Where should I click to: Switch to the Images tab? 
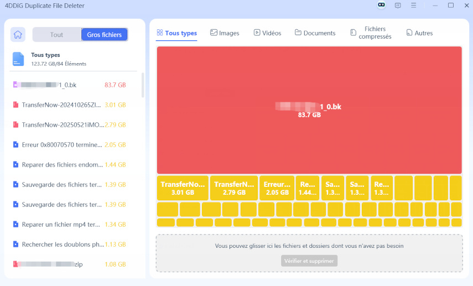(x=225, y=33)
